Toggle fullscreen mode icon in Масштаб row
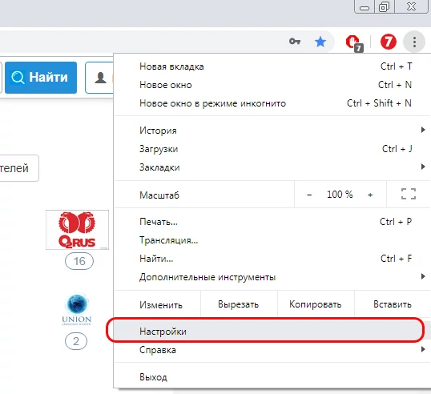431x394 pixels. click(409, 194)
